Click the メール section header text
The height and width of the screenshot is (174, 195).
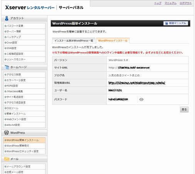(x=14, y=159)
